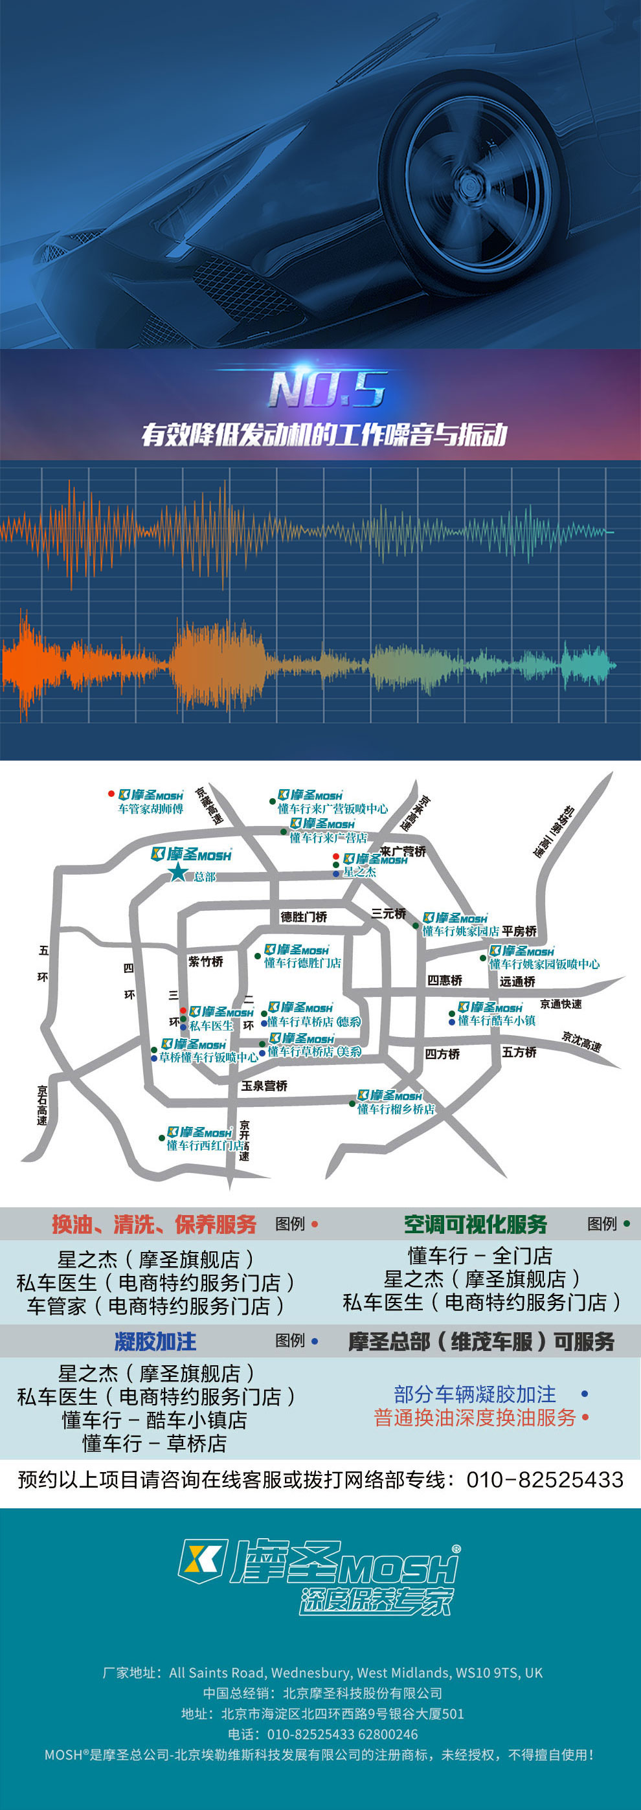Click the green legend dot beside 空调可视化服务
The image size is (641, 1810).
tap(627, 1223)
